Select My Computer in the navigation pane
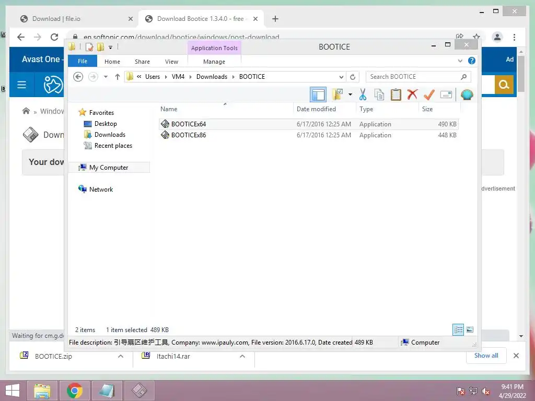 click(109, 168)
